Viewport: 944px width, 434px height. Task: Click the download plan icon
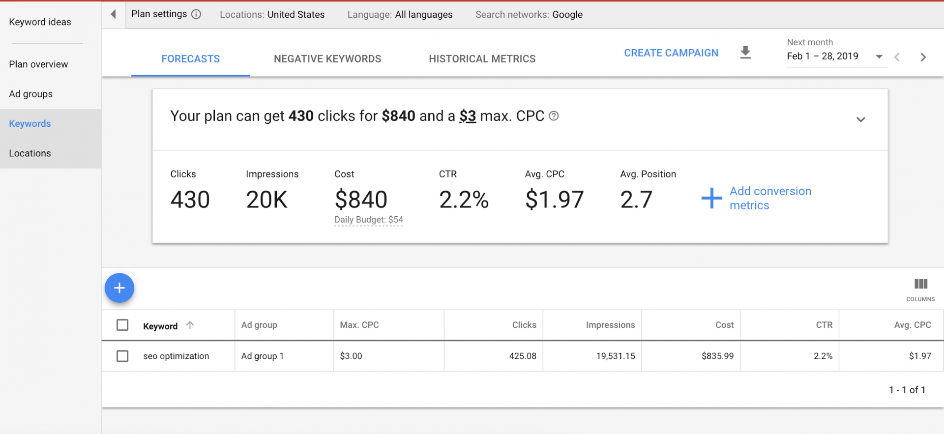(745, 53)
